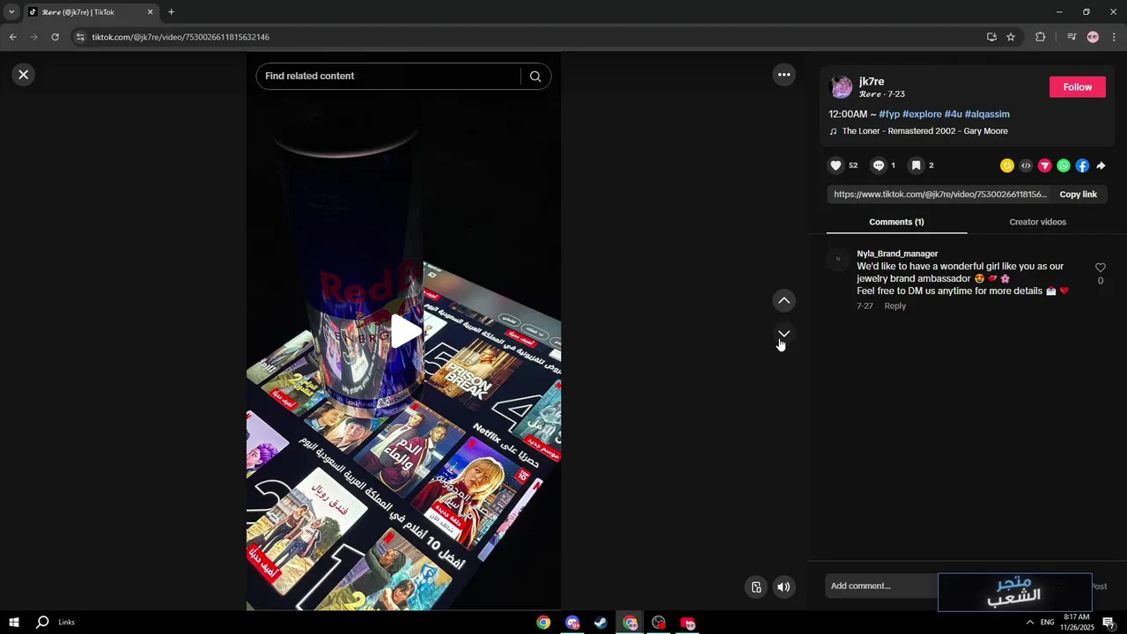Open the #fyp hashtag
Viewport: 1127px width, 634px height.
pyautogui.click(x=889, y=114)
